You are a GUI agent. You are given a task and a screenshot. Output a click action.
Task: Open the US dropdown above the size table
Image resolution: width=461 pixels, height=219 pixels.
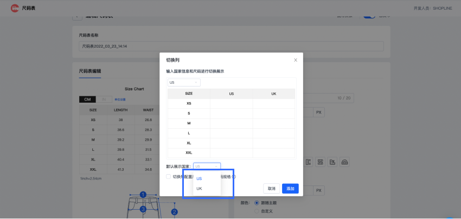184,82
